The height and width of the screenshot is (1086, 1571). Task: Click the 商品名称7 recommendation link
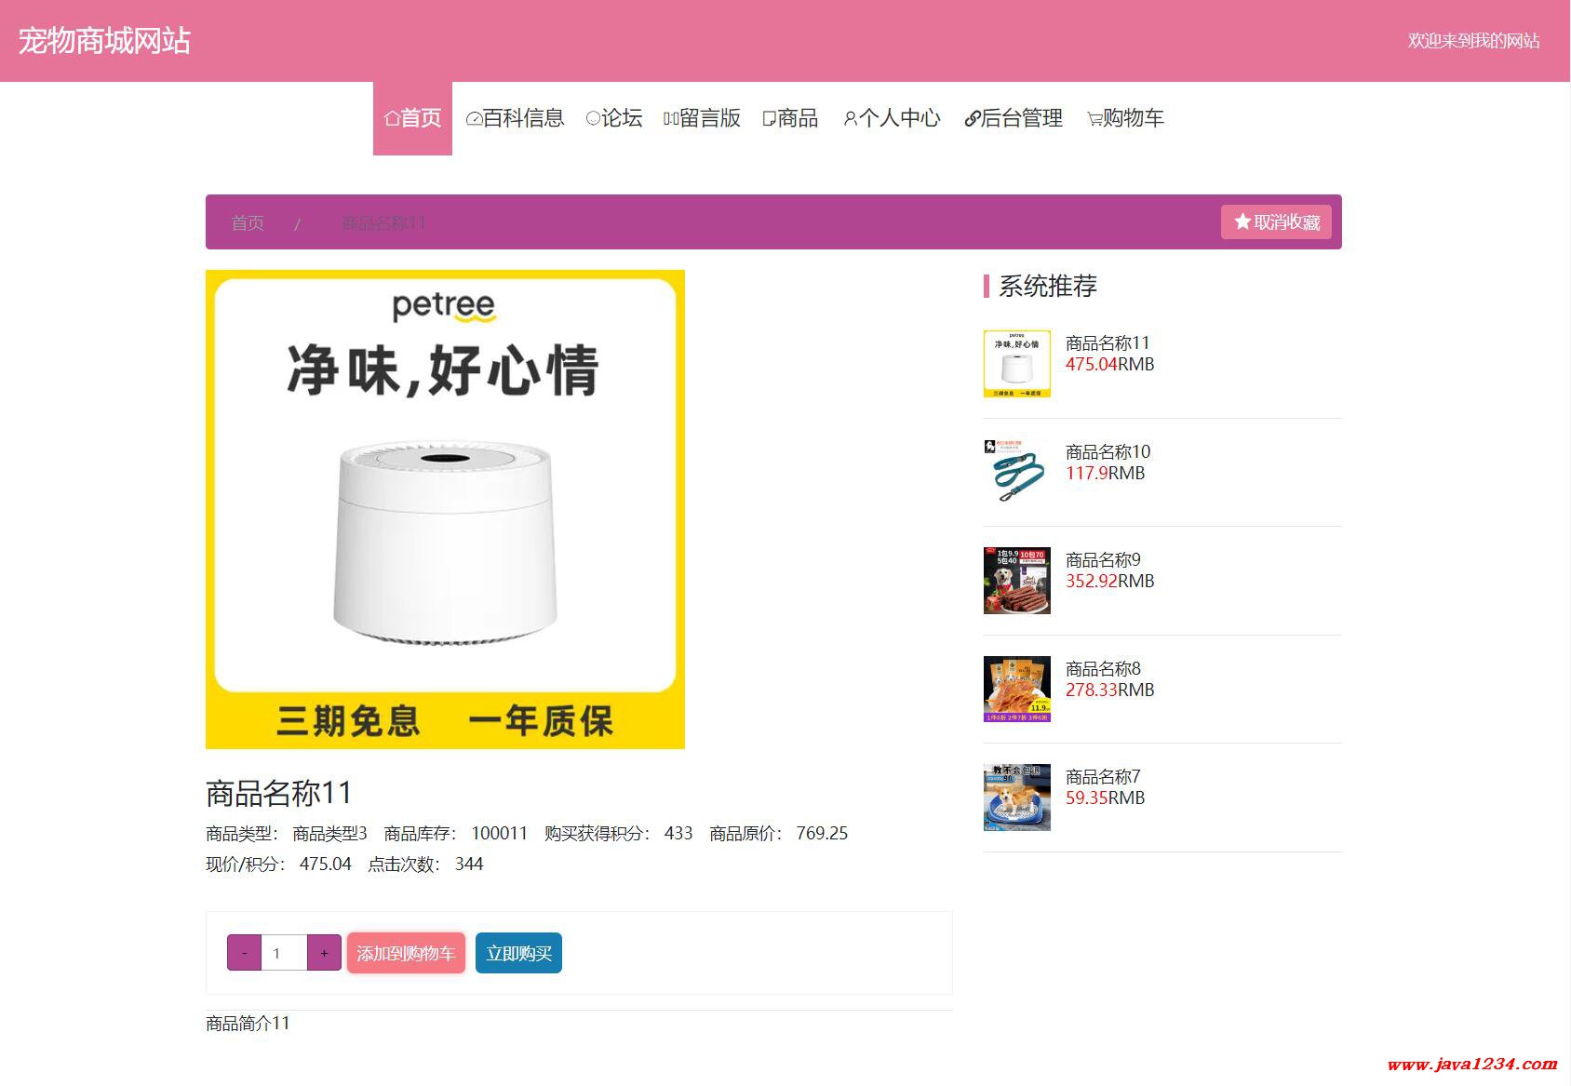coord(1103,776)
